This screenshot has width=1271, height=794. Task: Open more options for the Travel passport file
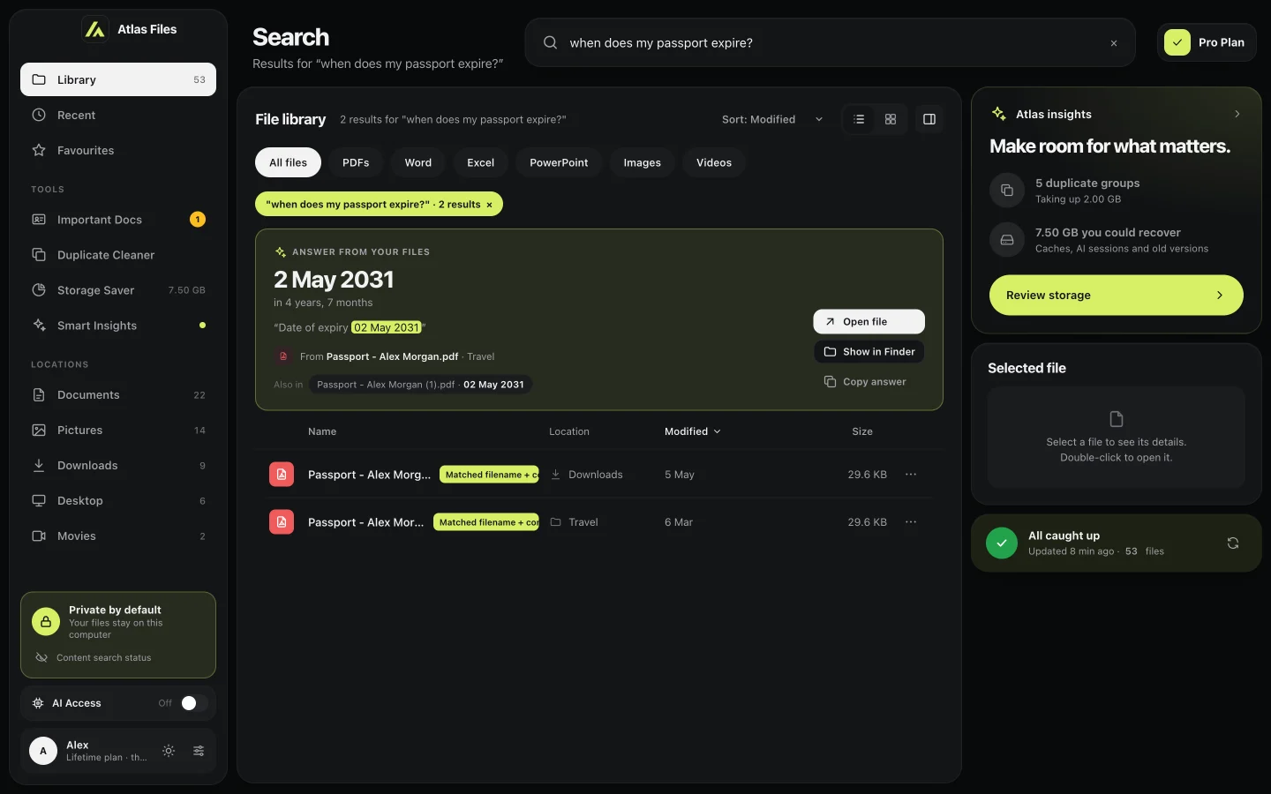[911, 522]
